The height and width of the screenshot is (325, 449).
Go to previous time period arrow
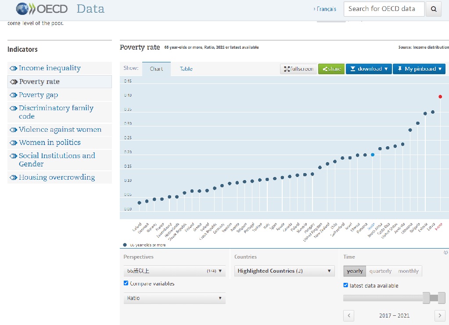[348, 315]
